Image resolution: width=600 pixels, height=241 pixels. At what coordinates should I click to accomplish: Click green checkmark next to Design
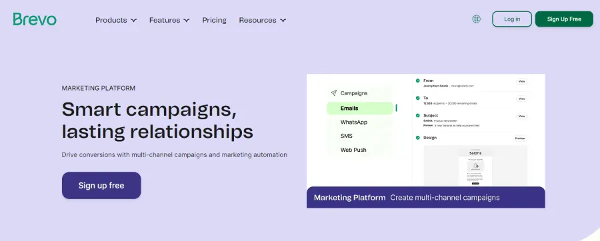pos(418,138)
